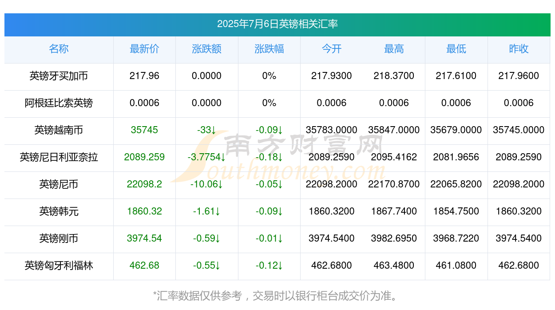Click the 涨跌额 column header
555x310 pixels.
click(x=206, y=49)
